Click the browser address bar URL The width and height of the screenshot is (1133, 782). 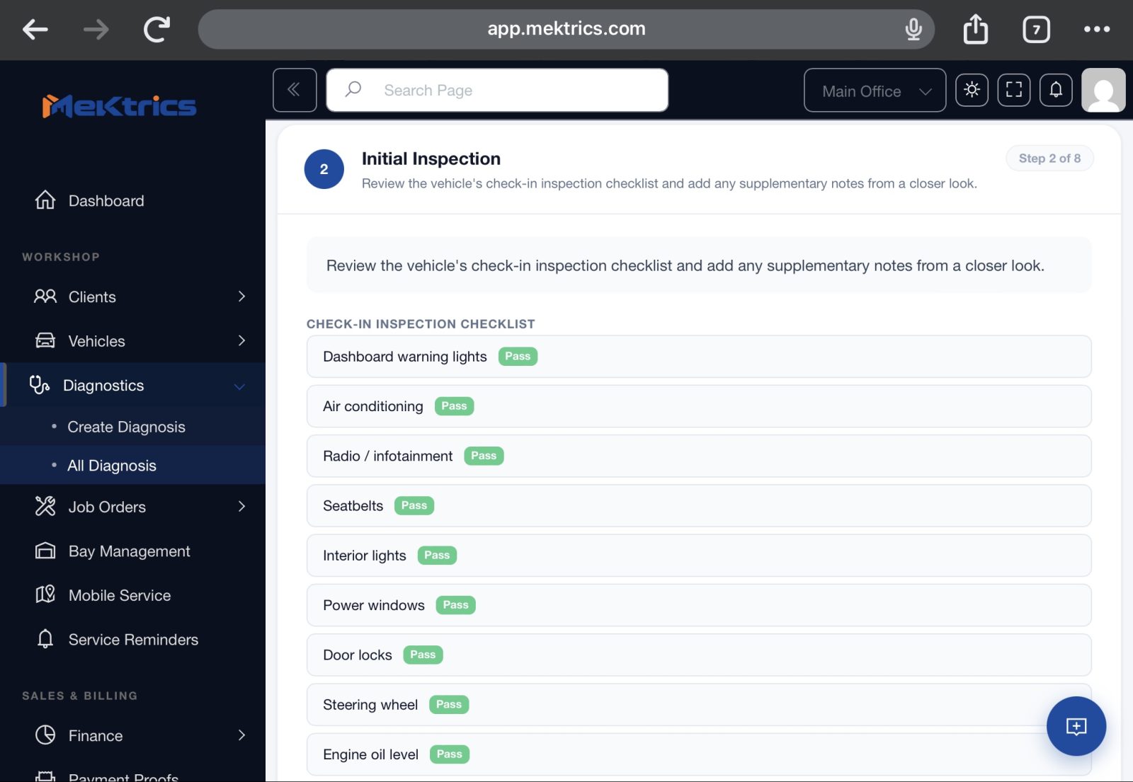566,29
